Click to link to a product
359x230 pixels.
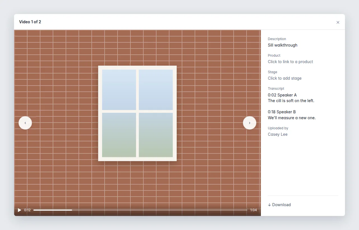coord(290,62)
